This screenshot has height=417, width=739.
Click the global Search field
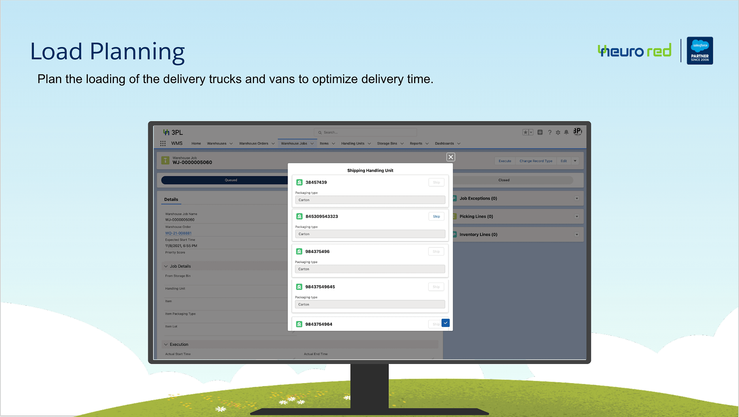pos(365,132)
